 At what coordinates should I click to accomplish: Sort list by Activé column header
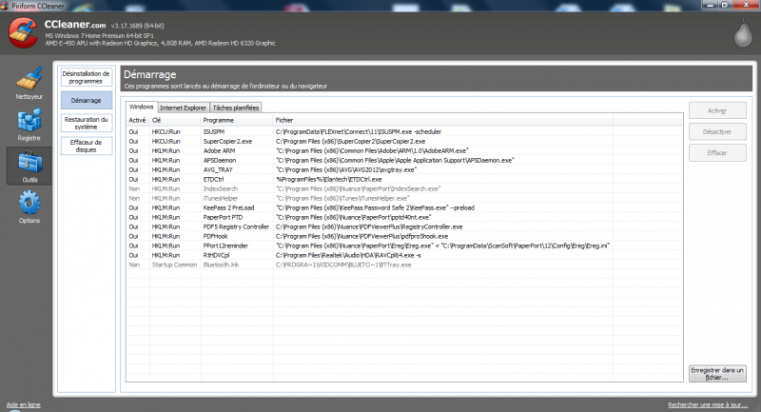coord(137,121)
